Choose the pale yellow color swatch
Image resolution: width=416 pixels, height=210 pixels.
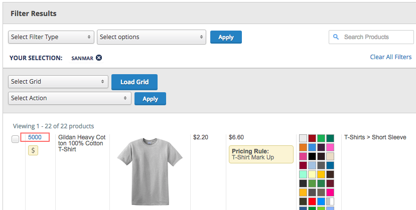point(312,174)
